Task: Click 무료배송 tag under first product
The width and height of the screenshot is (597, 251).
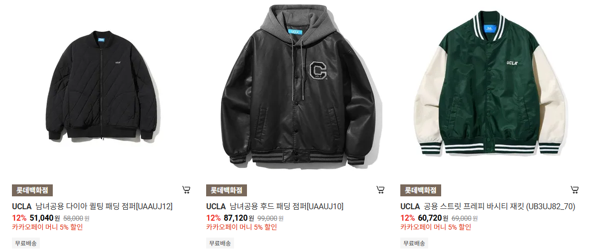Action: click(26, 243)
